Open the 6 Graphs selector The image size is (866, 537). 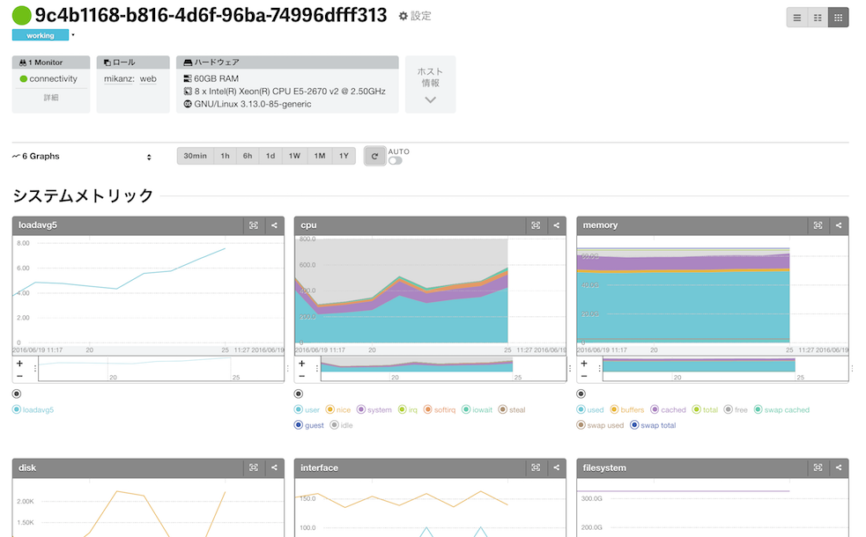[x=82, y=156]
